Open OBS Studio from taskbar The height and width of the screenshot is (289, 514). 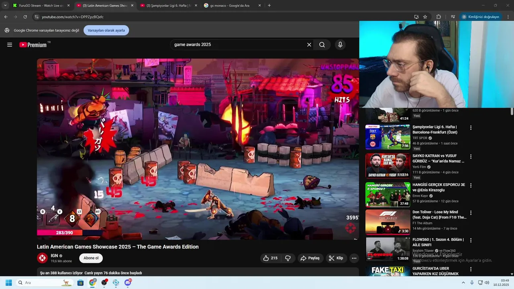pos(104,283)
